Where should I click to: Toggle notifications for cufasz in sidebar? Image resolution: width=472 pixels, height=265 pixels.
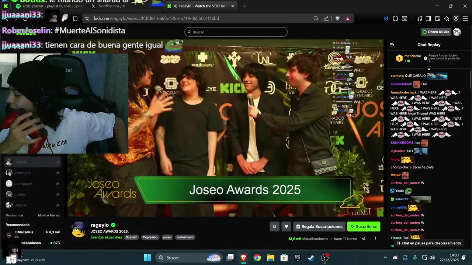click(58, 194)
